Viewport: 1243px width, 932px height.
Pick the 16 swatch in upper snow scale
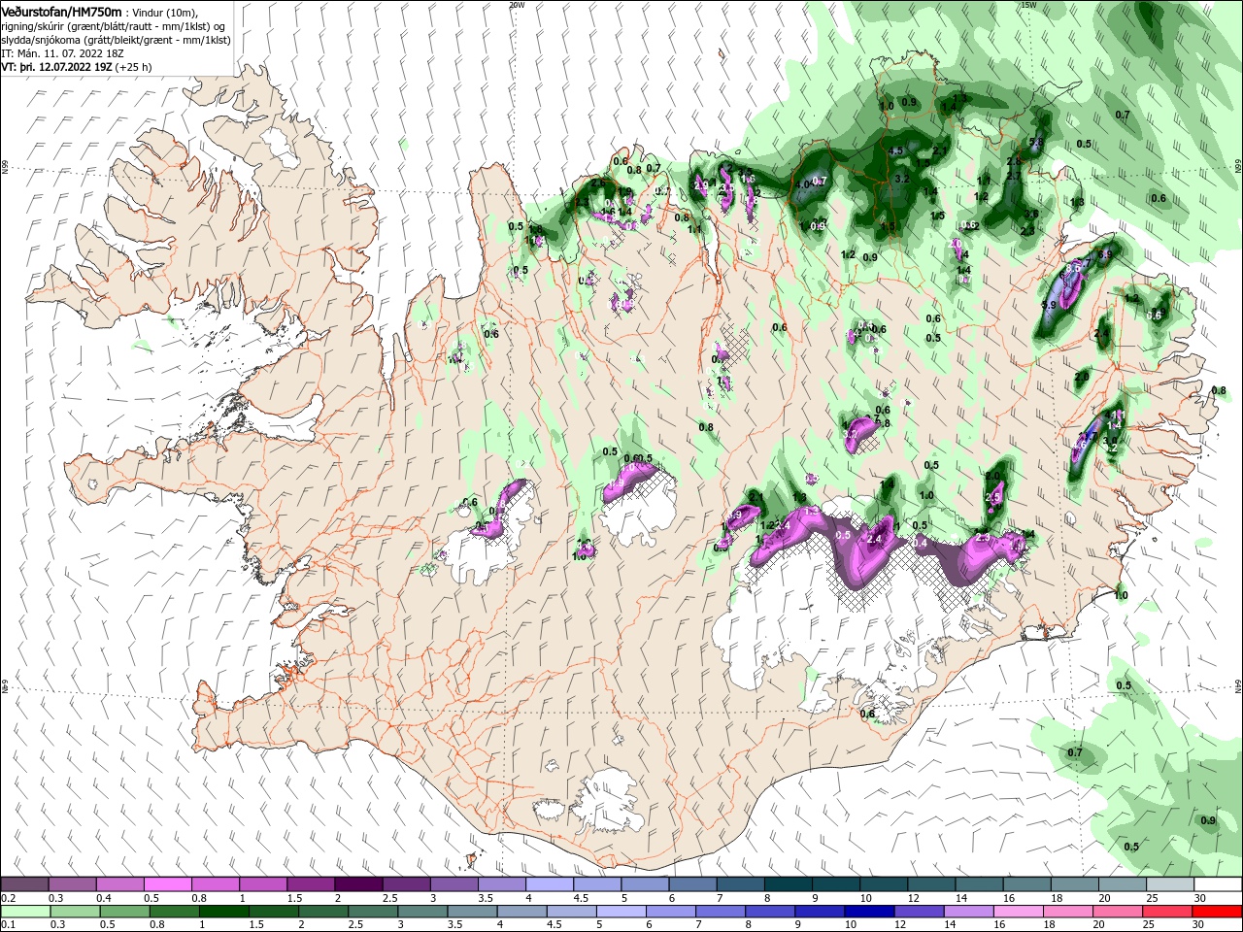click(1025, 884)
